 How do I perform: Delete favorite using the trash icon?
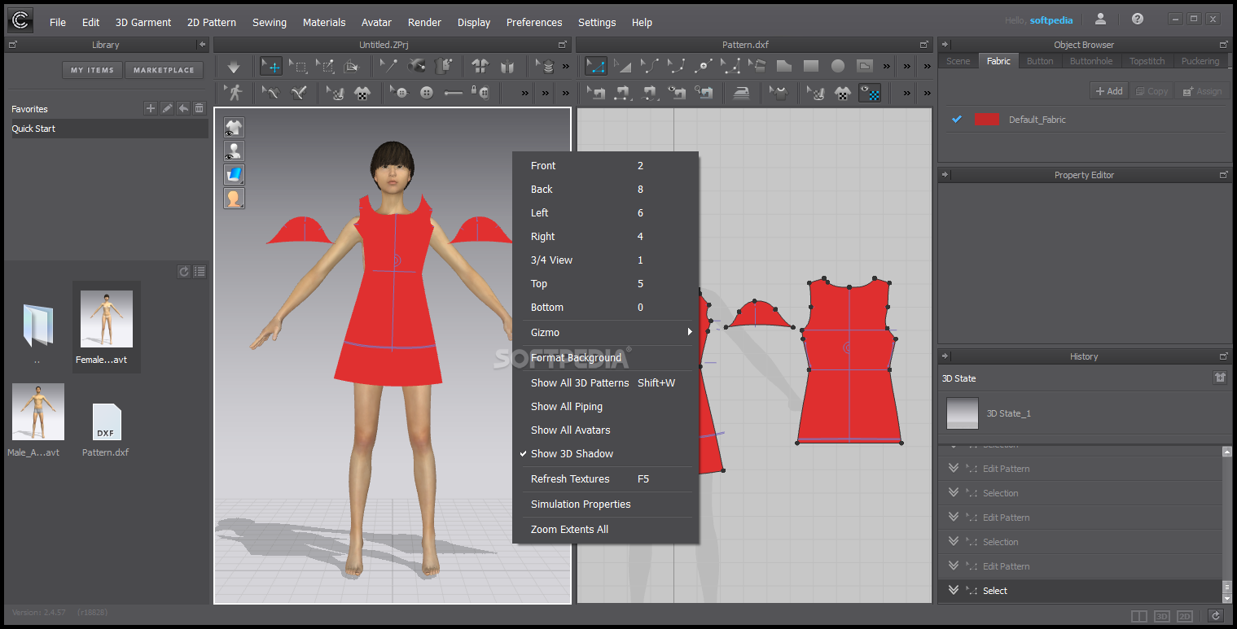tap(200, 108)
